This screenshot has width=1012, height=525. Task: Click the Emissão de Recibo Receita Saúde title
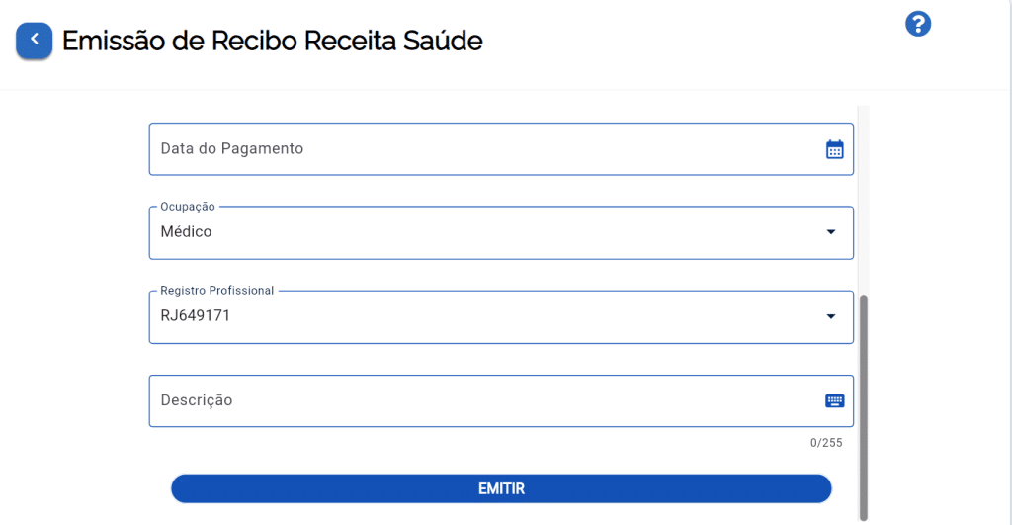click(273, 42)
